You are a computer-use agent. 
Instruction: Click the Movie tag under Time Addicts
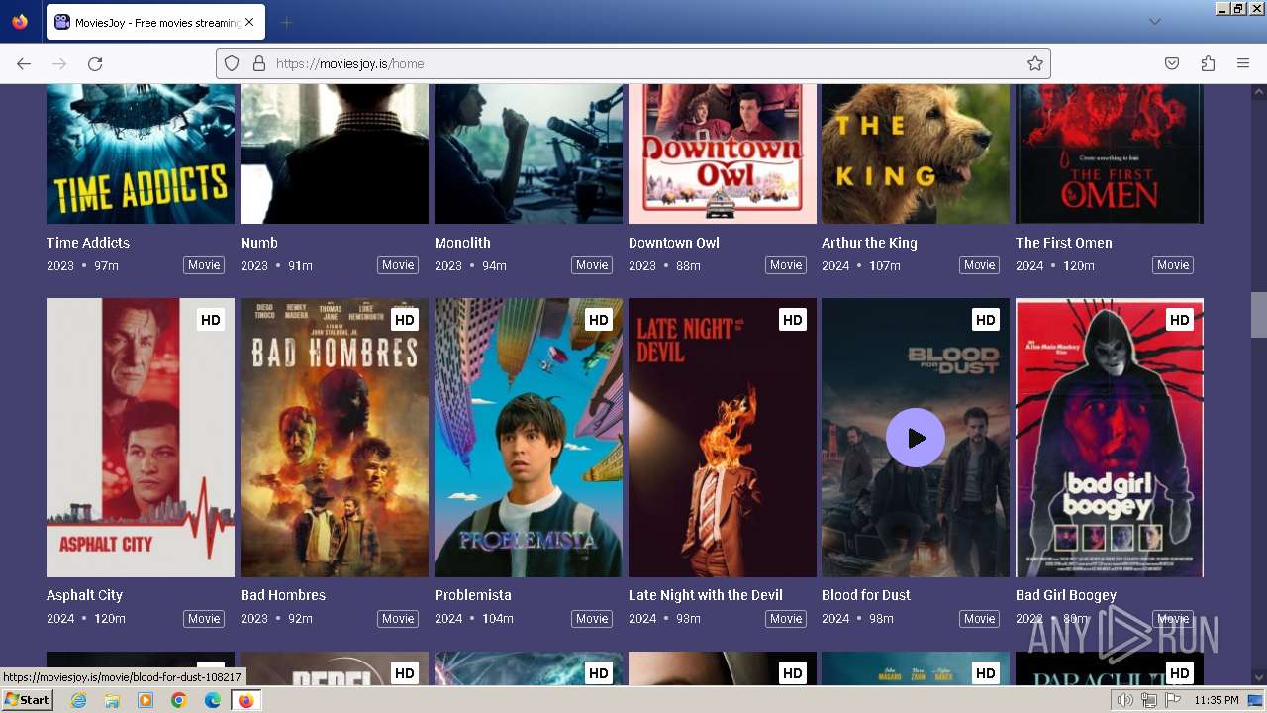point(204,265)
